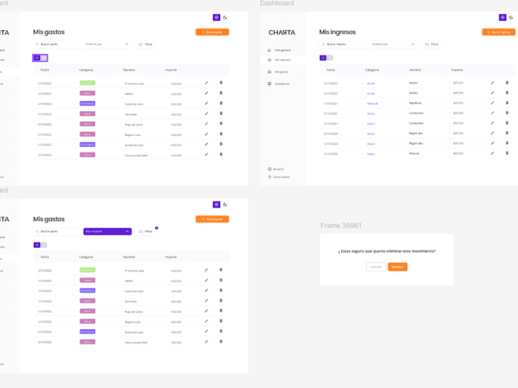Image resolution: width=518 pixels, height=388 pixels.
Task: Click Nuevo ingreso button
Action: point(499,32)
